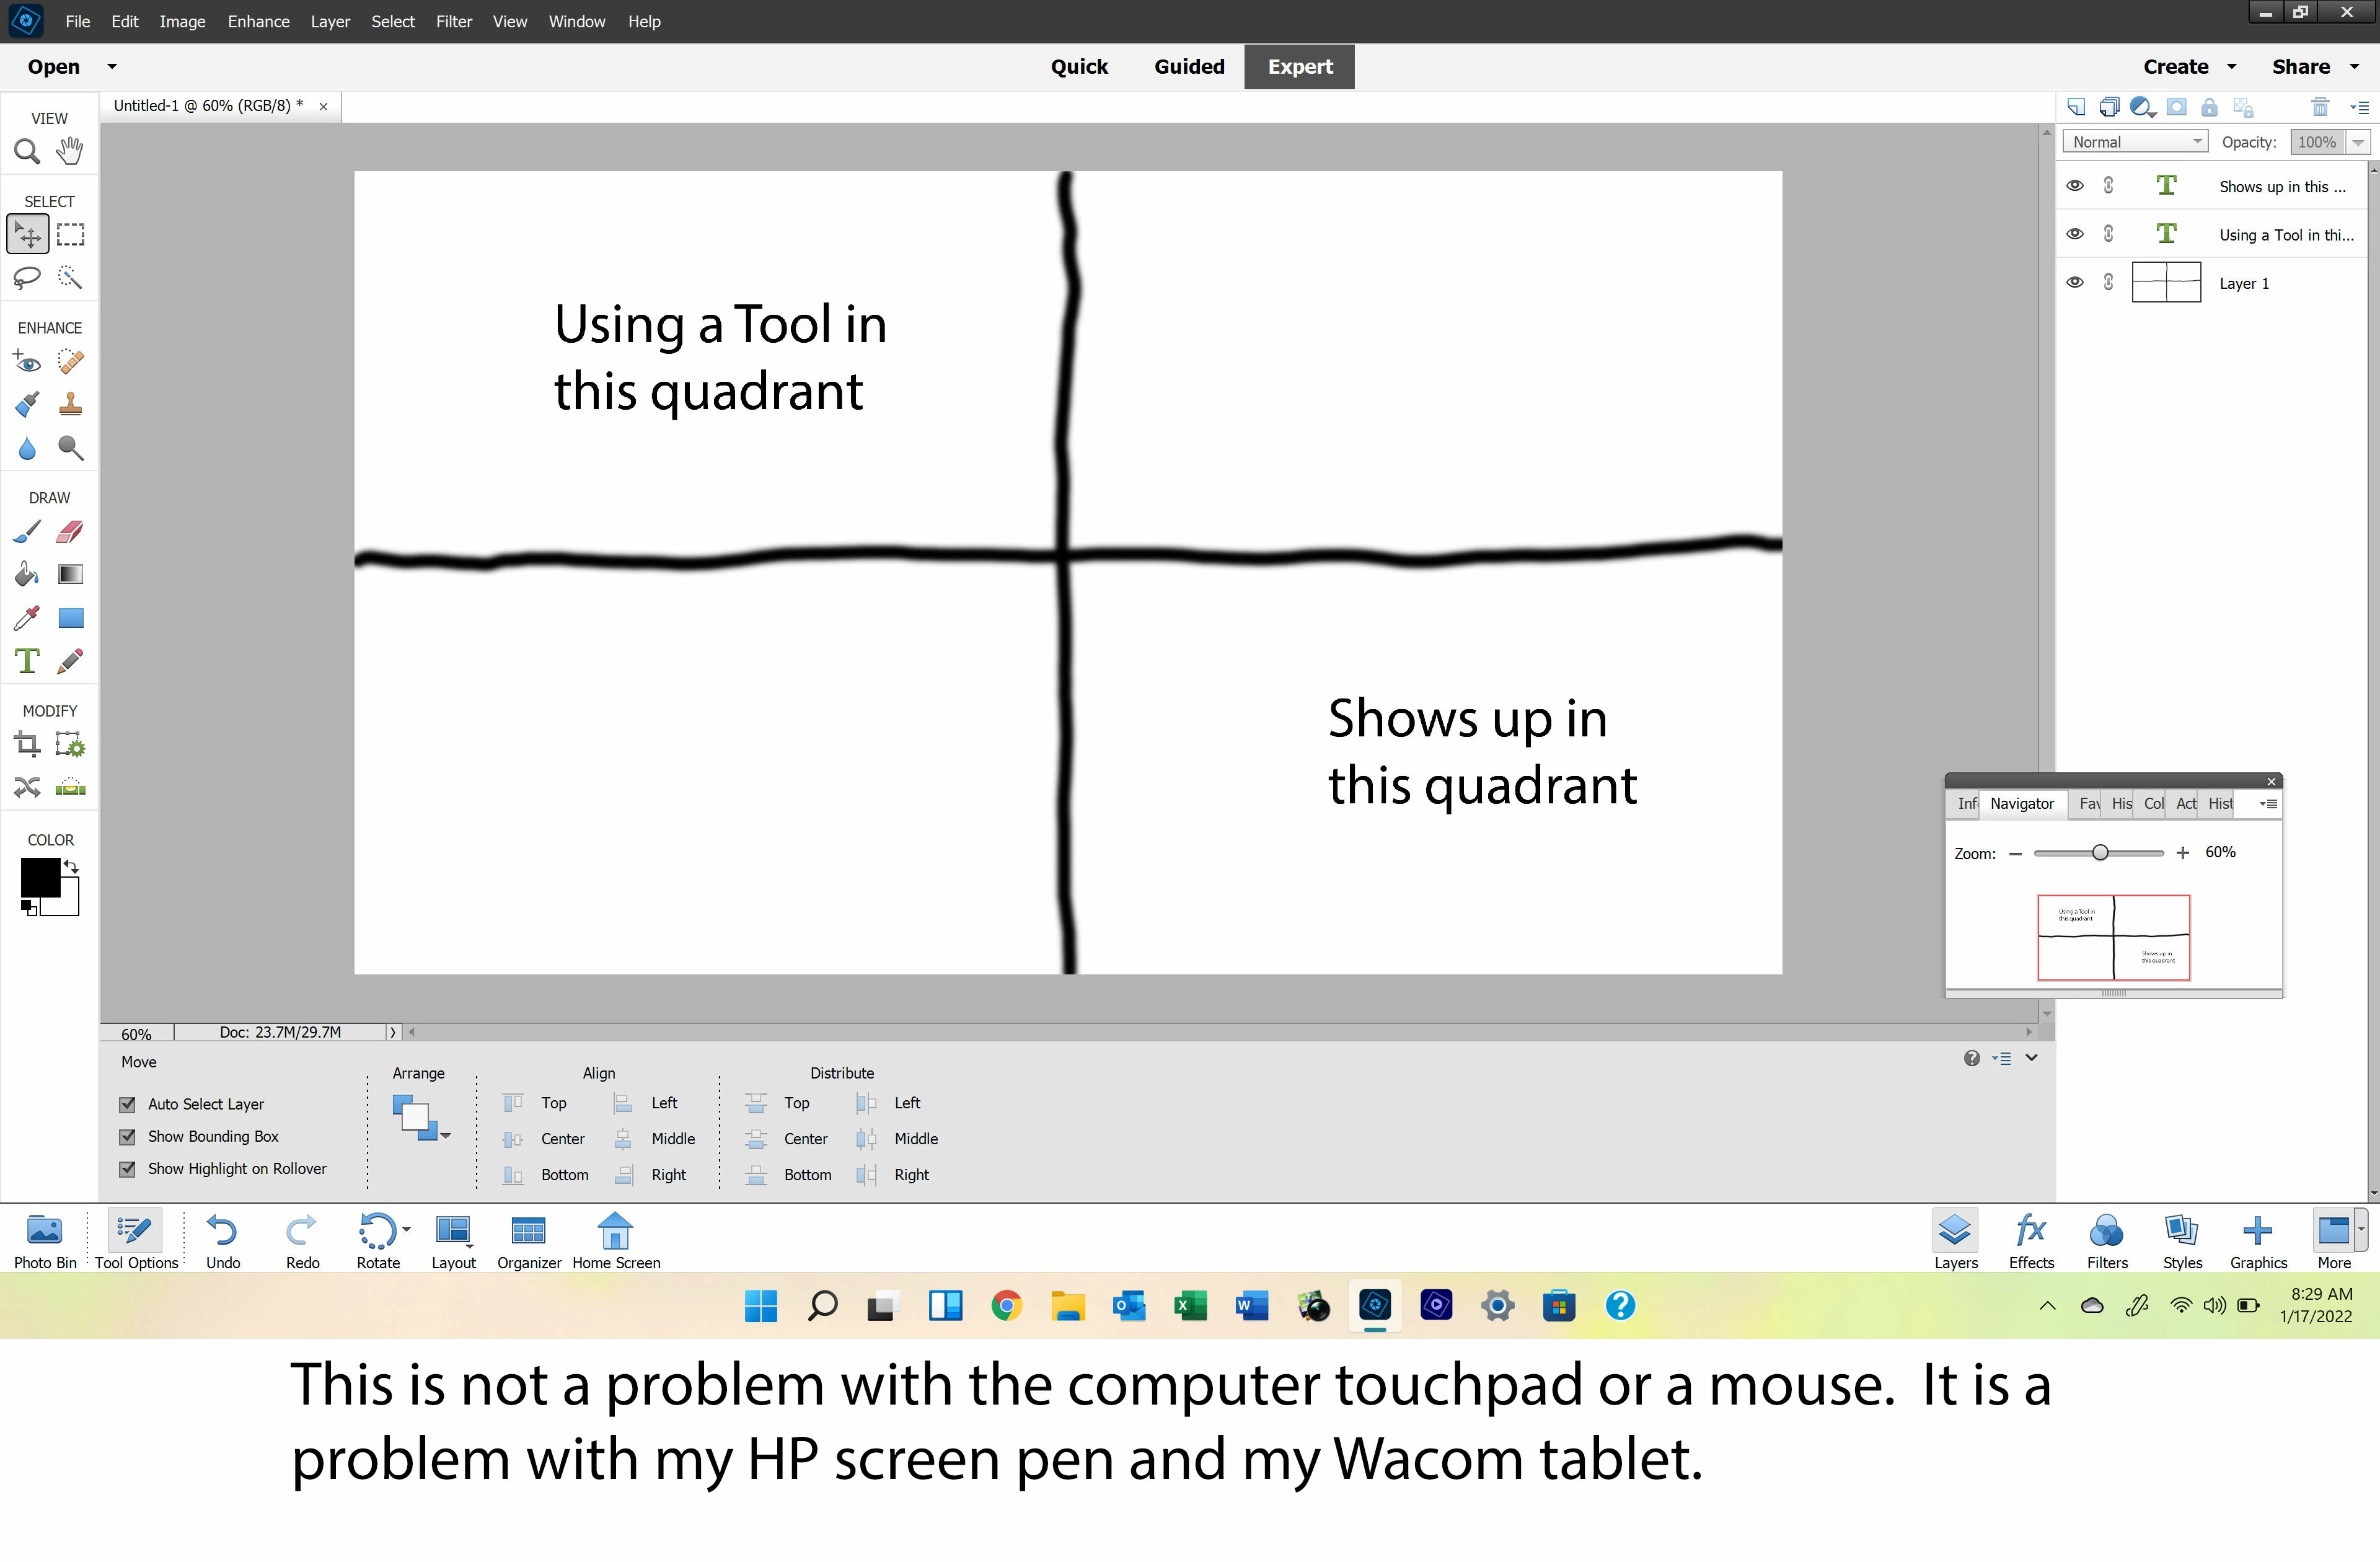This screenshot has height=1562, width=2380.
Task: Select the Zoom tool in the View section
Action: pos(27,151)
